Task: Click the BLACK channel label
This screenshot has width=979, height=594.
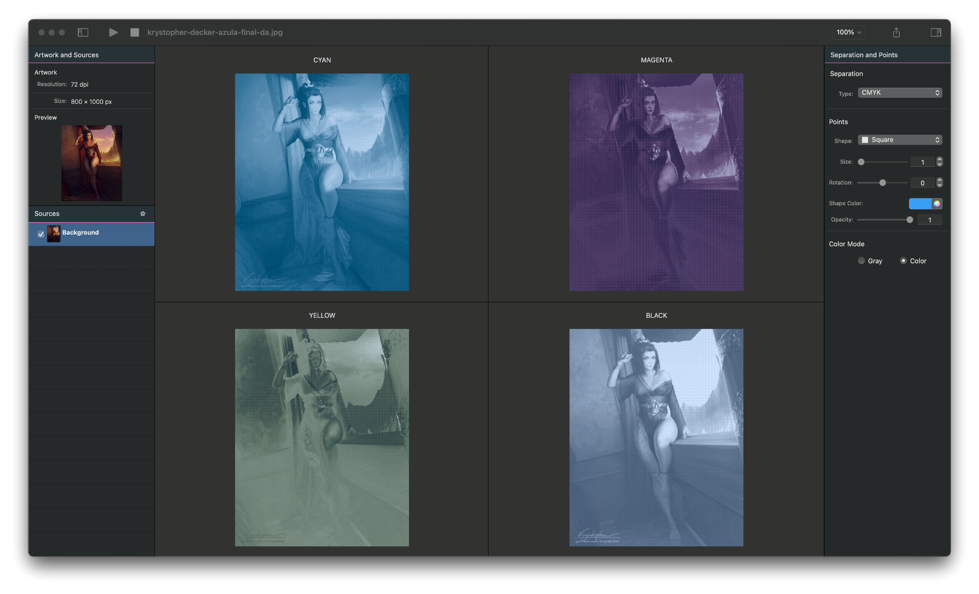Action: coord(656,316)
